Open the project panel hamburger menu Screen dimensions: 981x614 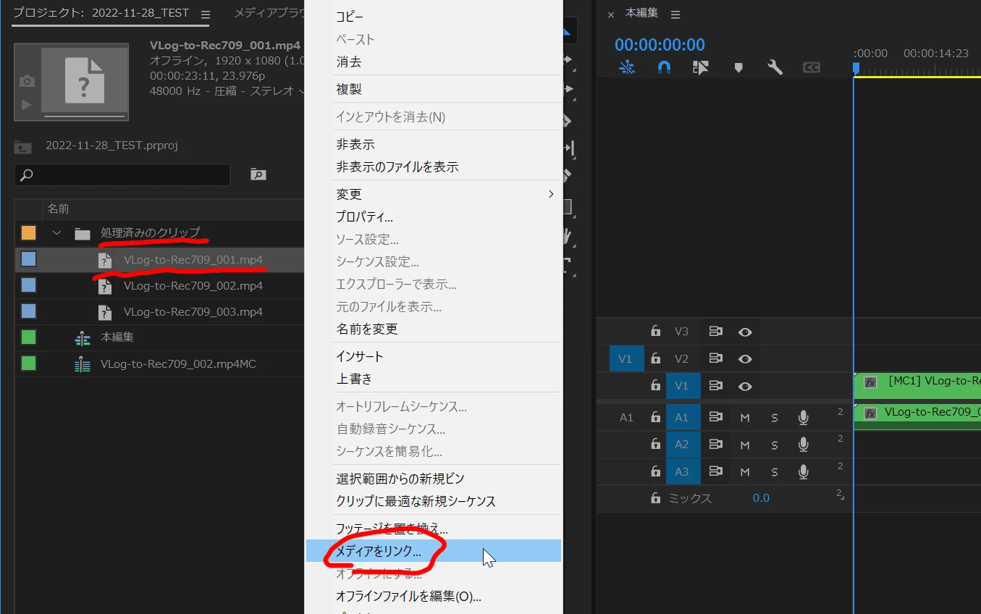[206, 14]
